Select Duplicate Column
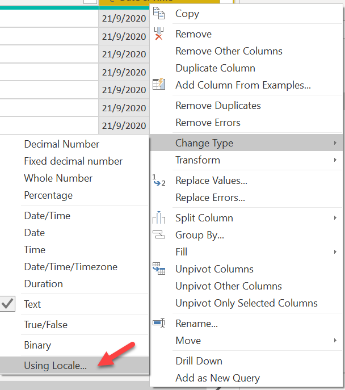This screenshot has width=345, height=390. pos(215,68)
